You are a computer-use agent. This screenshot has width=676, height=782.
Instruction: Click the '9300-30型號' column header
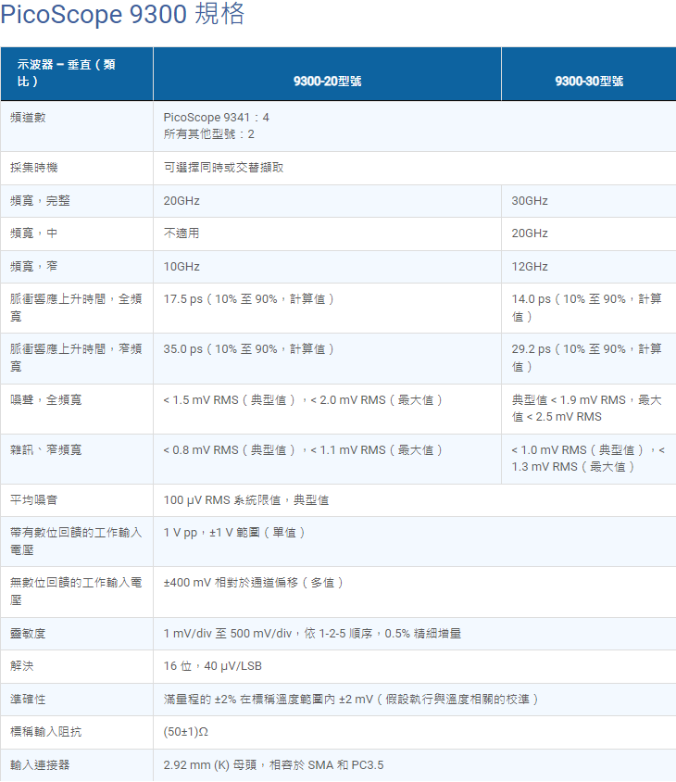tap(589, 82)
